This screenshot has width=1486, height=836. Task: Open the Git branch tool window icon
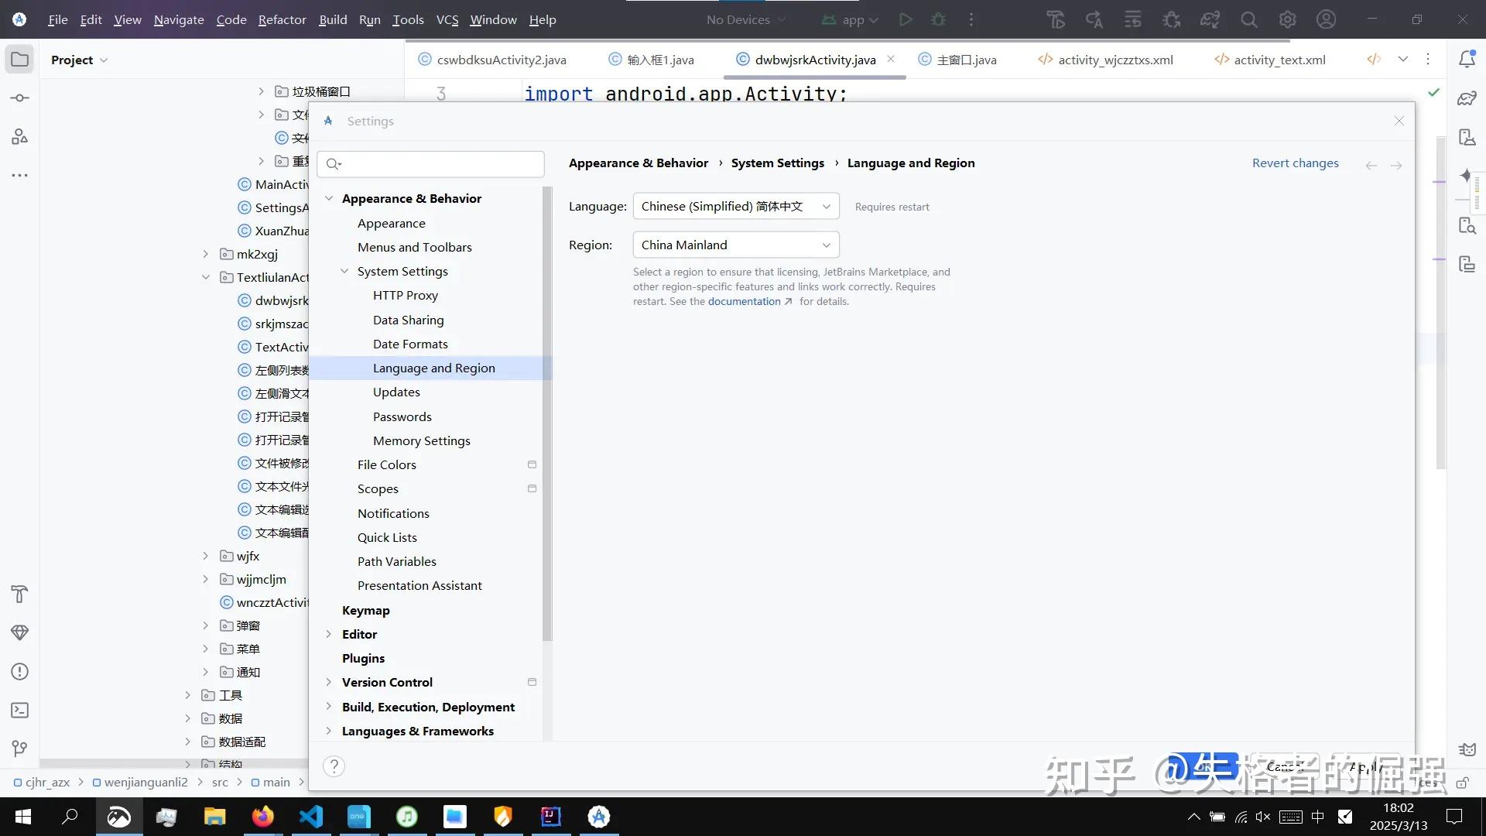point(20,749)
